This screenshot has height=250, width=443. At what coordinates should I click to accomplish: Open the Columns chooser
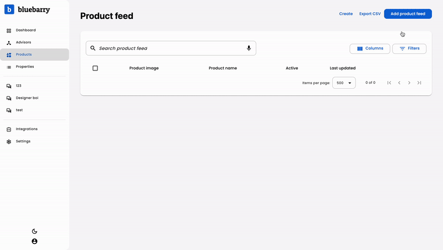pyautogui.click(x=370, y=49)
